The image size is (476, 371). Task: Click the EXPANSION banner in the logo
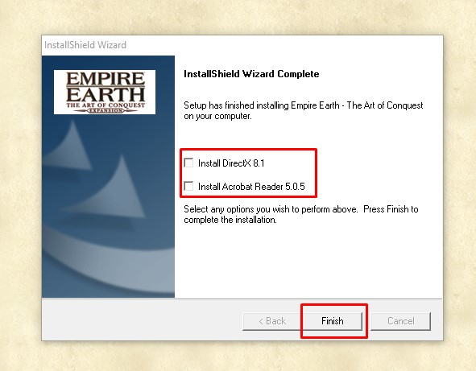[x=105, y=111]
